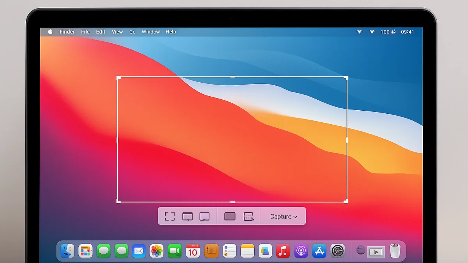Open the Calendar icon showing 10
The height and width of the screenshot is (263, 468).
tap(193, 251)
